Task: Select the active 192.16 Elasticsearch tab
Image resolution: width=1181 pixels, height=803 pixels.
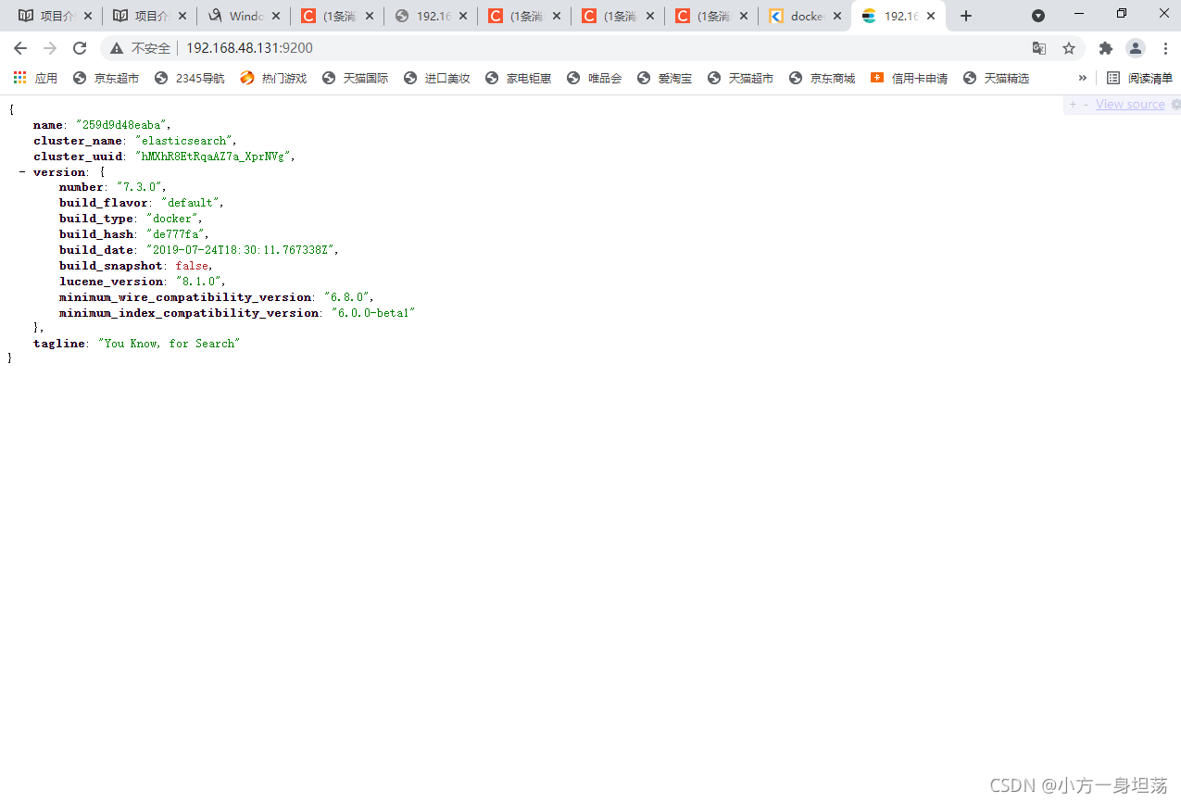Action: point(898,16)
